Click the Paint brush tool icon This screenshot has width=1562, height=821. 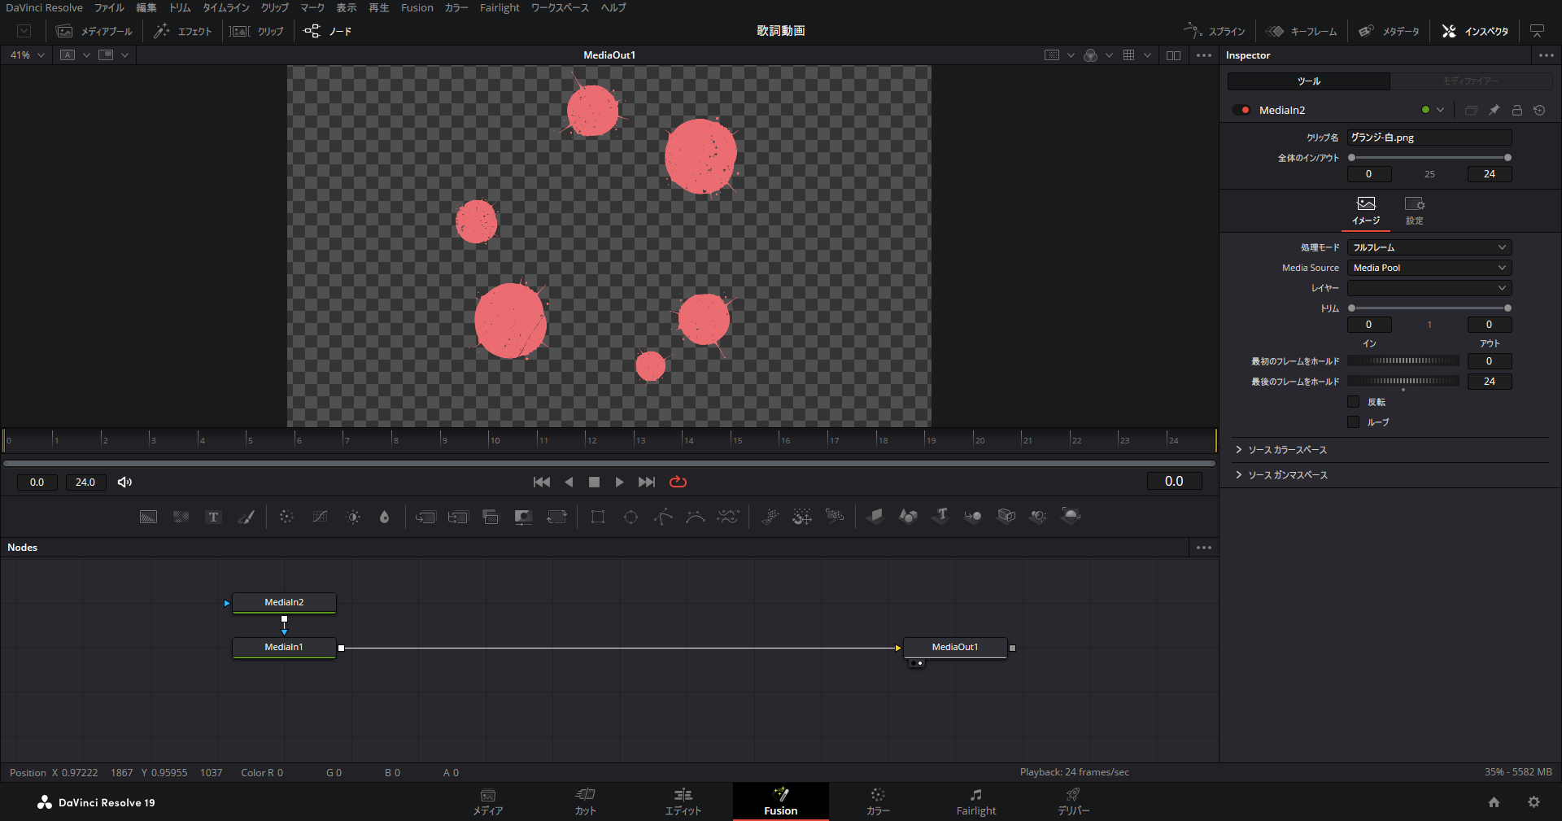pos(246,517)
